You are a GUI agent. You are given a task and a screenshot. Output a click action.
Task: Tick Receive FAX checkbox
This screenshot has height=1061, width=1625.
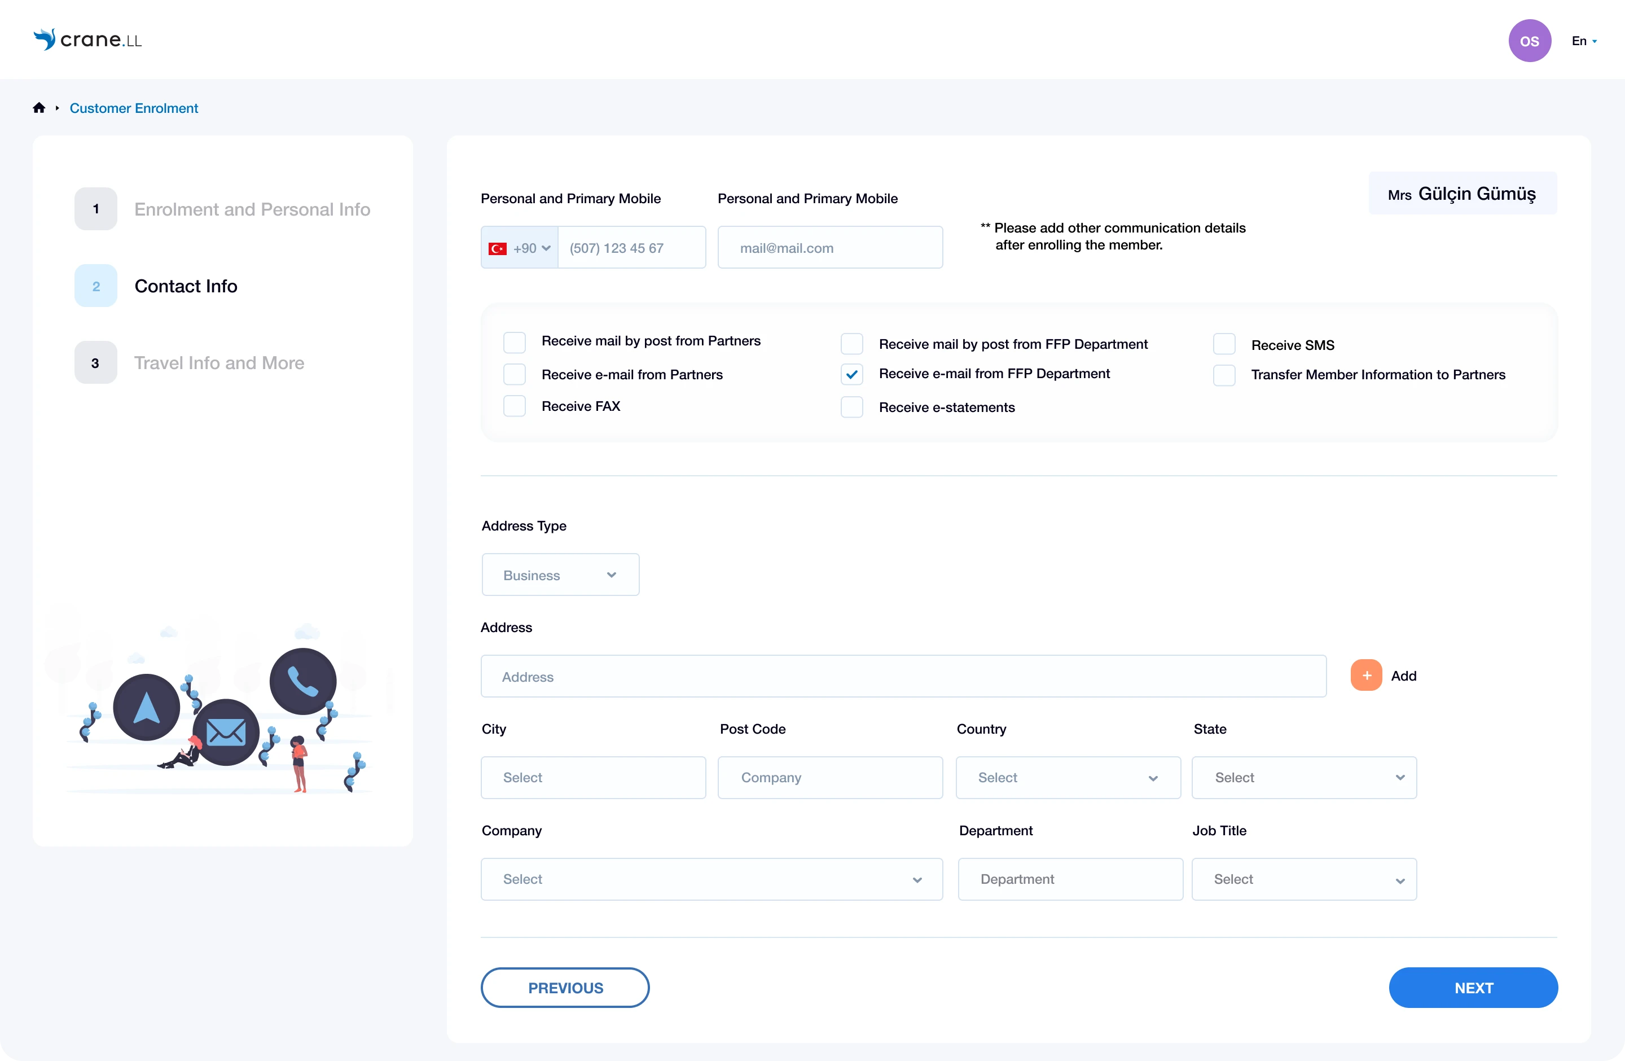pyautogui.click(x=514, y=406)
